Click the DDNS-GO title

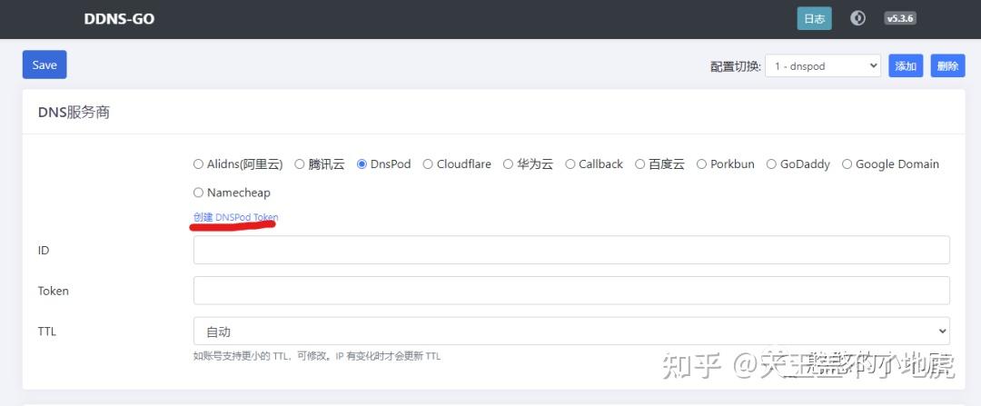click(119, 19)
